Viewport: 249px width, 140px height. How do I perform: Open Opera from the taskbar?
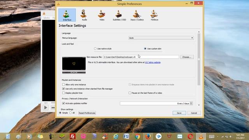190,136
